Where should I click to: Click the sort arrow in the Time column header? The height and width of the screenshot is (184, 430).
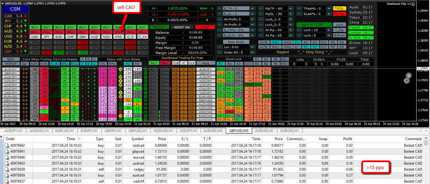(x=79, y=139)
